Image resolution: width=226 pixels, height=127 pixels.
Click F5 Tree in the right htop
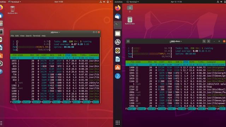coord(170,109)
